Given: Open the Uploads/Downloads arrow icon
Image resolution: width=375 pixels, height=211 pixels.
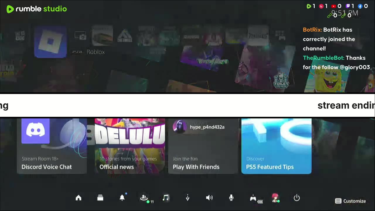Looking at the screenshot, I should click(x=187, y=198).
